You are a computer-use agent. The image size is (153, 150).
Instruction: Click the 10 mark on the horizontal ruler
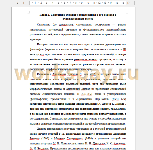pos(88,3)
